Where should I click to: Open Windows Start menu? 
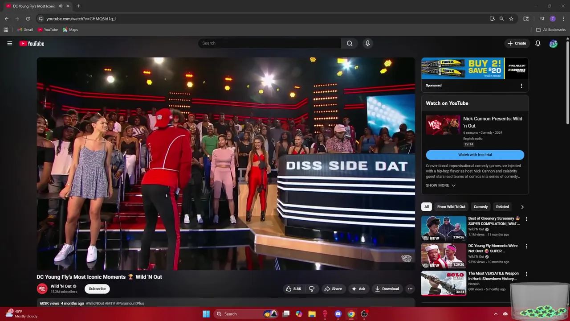click(206, 314)
